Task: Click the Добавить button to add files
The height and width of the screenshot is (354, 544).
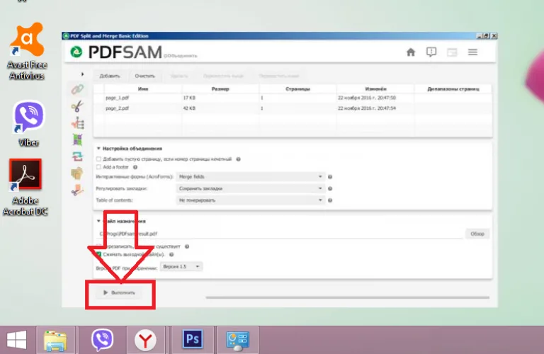Action: pyautogui.click(x=110, y=76)
